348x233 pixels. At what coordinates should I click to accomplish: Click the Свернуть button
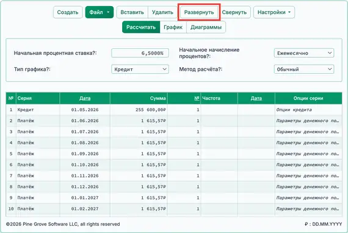pyautogui.click(x=234, y=12)
